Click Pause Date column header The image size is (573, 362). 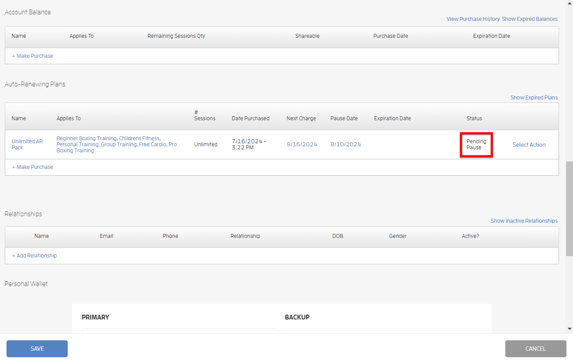tap(344, 118)
